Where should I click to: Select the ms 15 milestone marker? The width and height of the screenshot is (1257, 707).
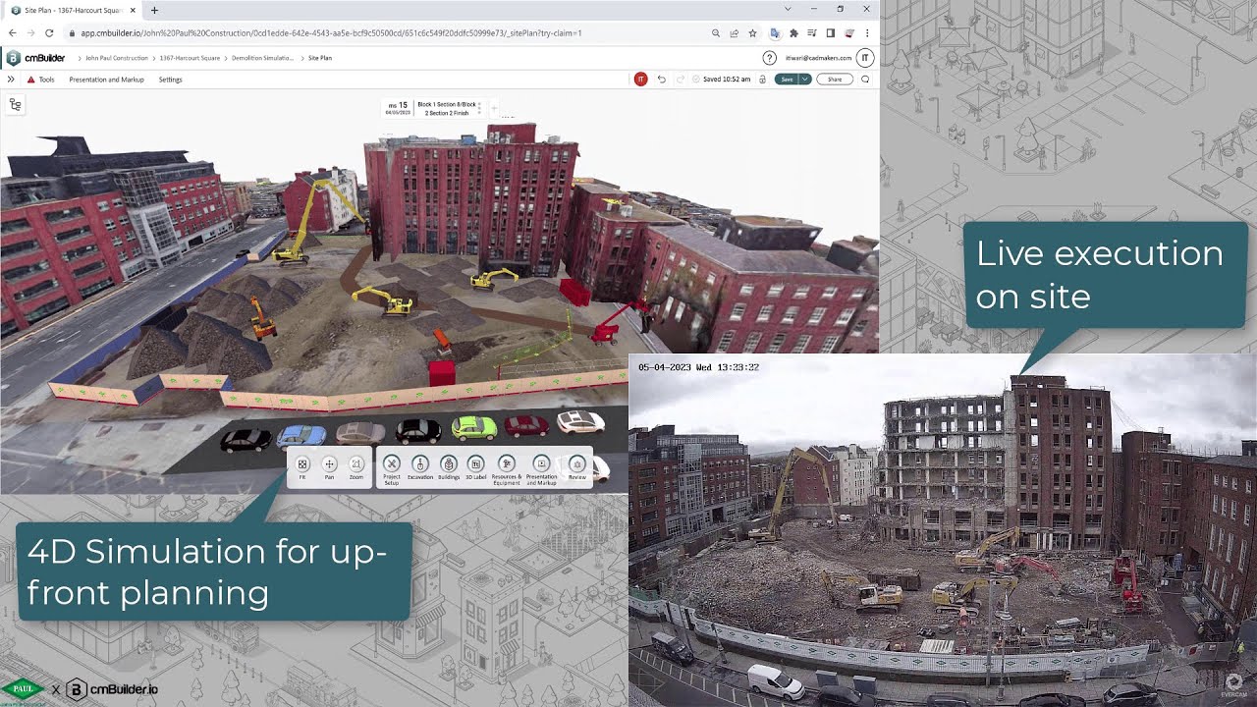tap(398, 108)
